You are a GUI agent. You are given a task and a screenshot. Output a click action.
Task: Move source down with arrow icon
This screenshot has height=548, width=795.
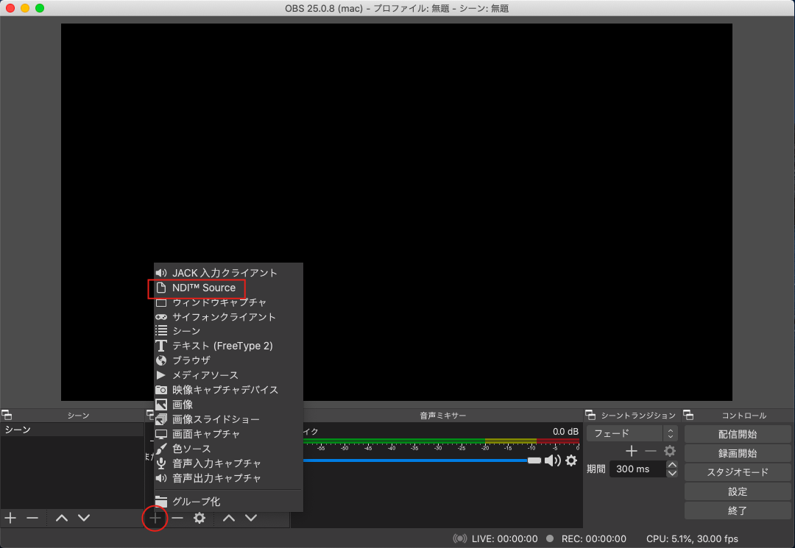pos(252,518)
